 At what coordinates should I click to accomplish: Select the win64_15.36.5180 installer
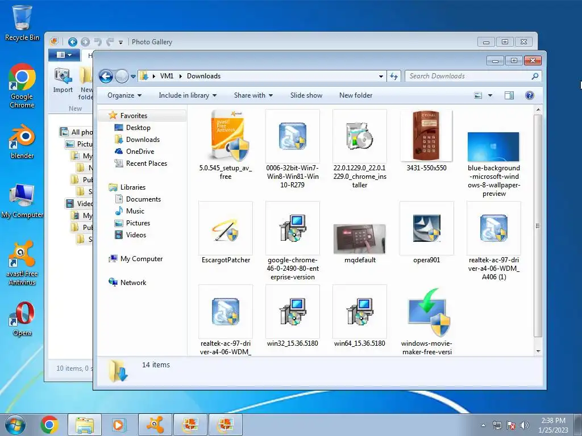[360, 316]
